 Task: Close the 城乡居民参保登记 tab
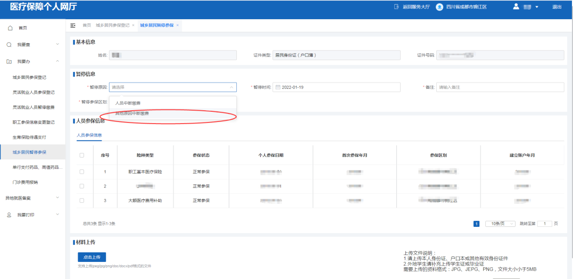pos(134,25)
